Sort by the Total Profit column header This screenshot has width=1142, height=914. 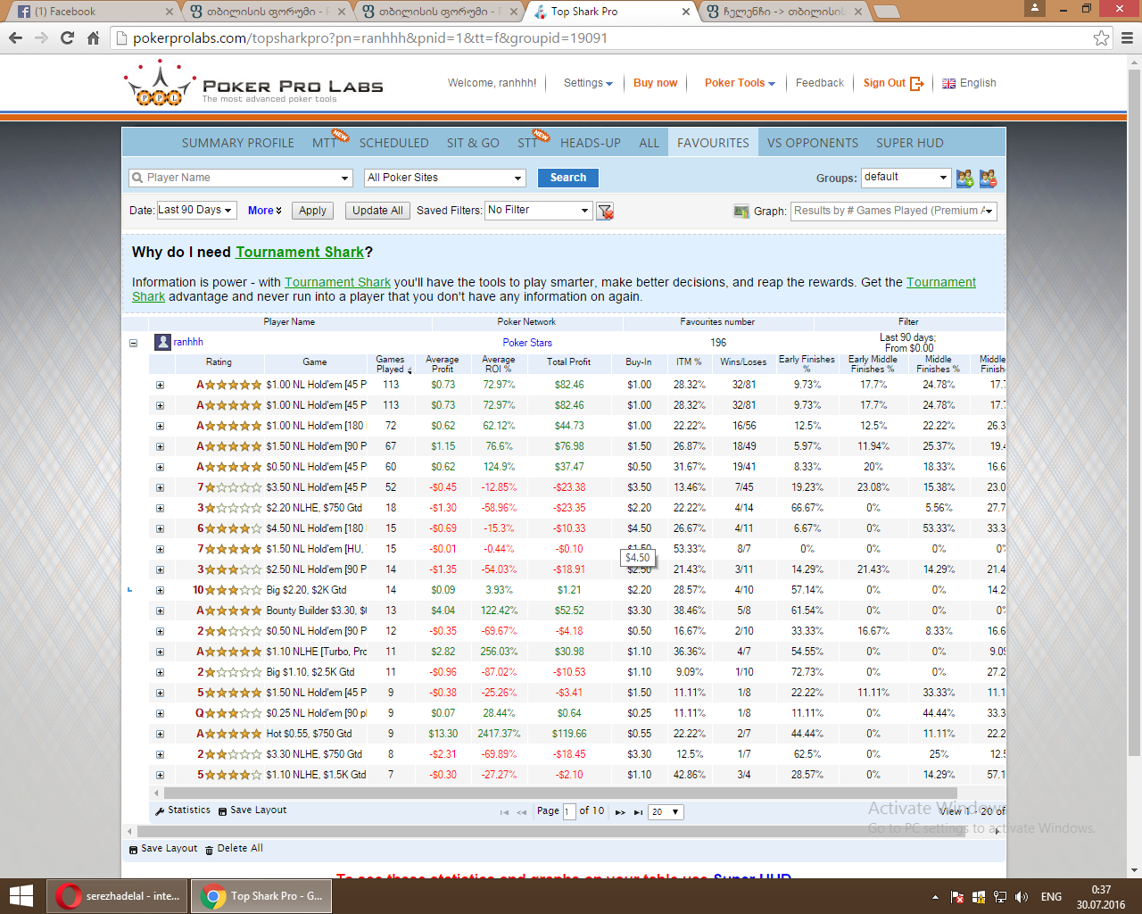(x=569, y=362)
